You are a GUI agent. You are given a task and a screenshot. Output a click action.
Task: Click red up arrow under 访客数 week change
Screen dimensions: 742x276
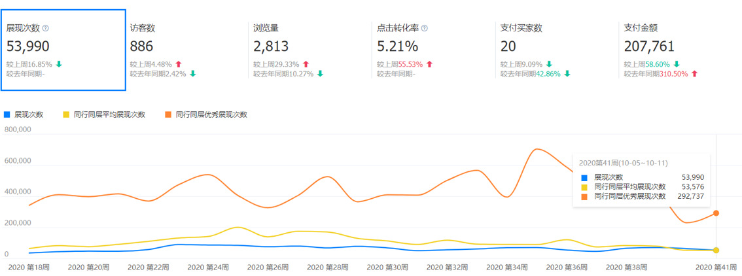click(178, 64)
